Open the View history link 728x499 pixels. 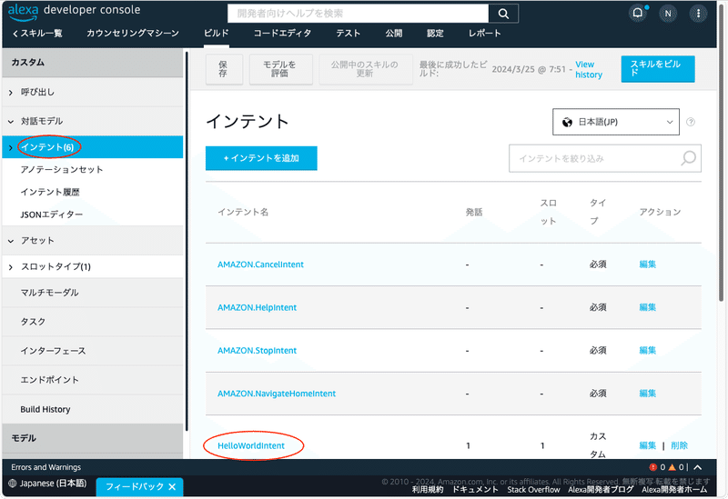(588, 70)
